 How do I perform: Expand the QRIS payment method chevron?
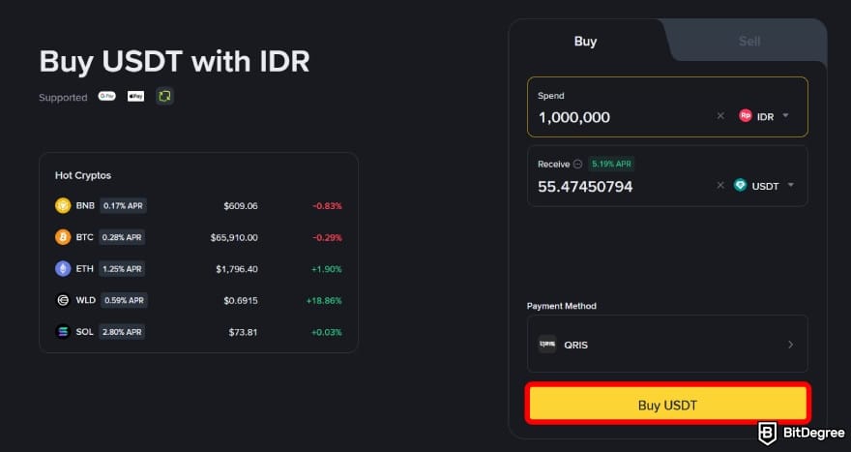pos(791,345)
